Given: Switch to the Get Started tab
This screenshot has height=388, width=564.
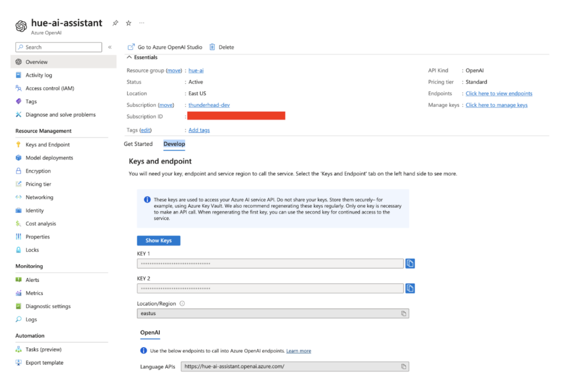Looking at the screenshot, I should pyautogui.click(x=138, y=144).
